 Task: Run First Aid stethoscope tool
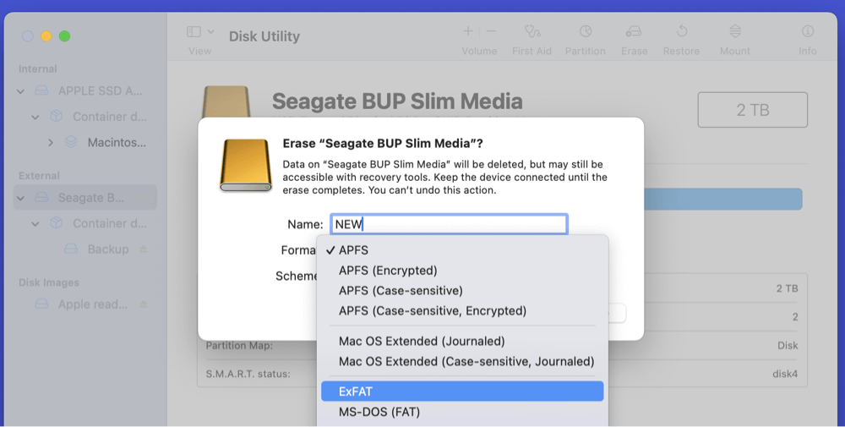[x=532, y=32]
